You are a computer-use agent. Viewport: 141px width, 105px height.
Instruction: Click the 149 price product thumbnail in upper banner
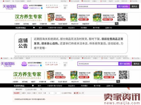coord(51,17)
